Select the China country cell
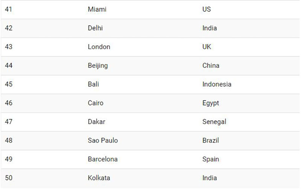The width and height of the screenshot is (301, 190). pos(211,65)
